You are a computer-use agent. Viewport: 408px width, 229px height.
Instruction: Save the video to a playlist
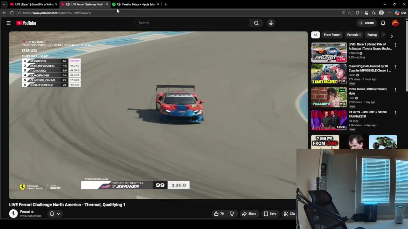coord(270,214)
